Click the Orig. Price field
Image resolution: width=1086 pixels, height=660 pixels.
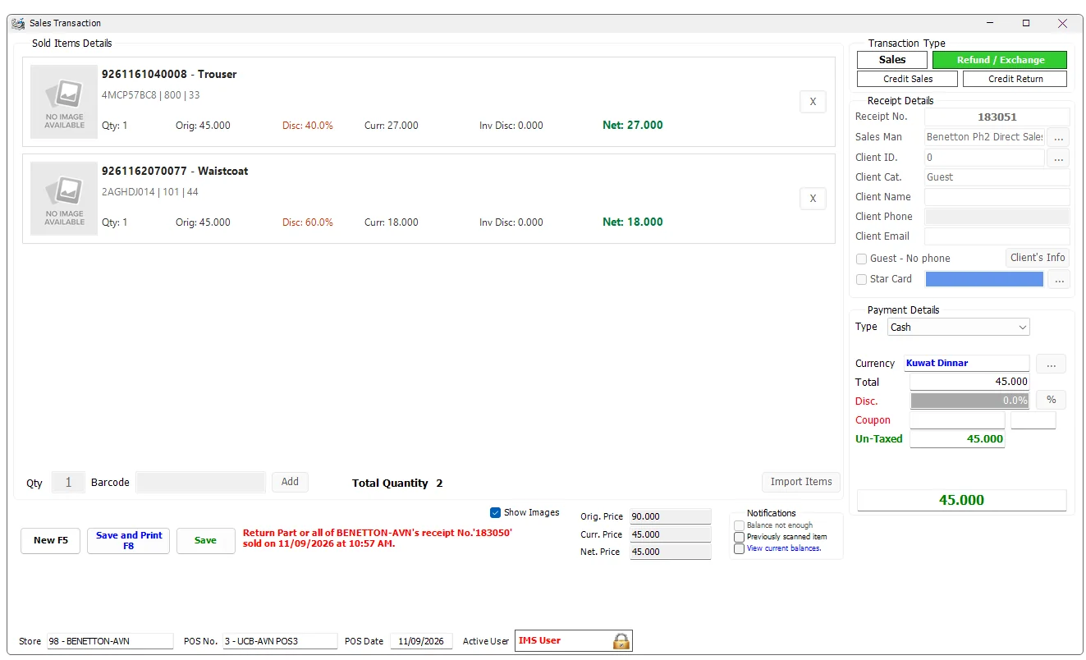tap(670, 517)
